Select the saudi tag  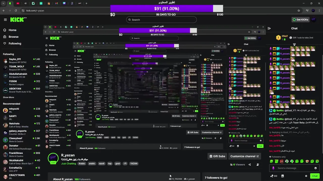101,164
